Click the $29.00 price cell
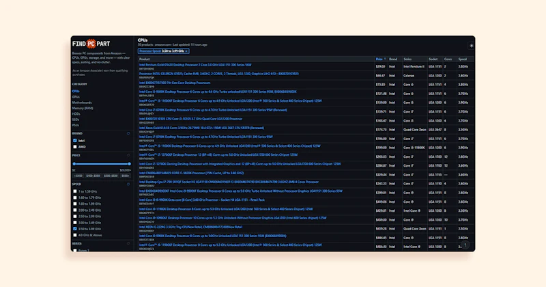 point(380,66)
